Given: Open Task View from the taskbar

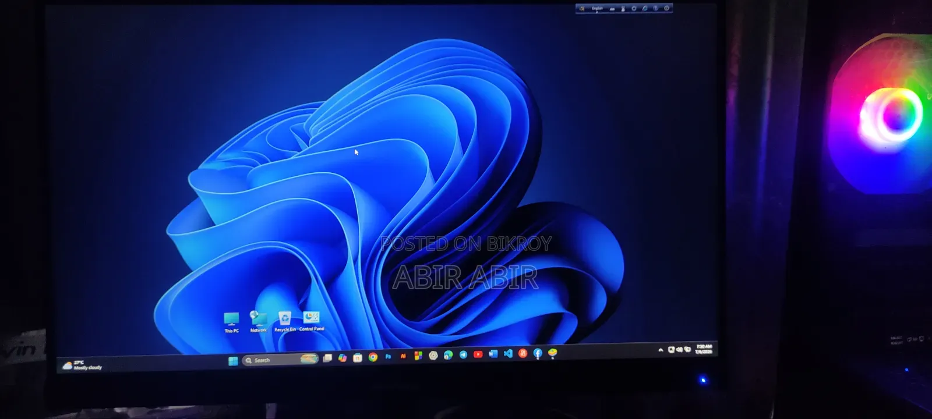Looking at the screenshot, I should [x=327, y=358].
